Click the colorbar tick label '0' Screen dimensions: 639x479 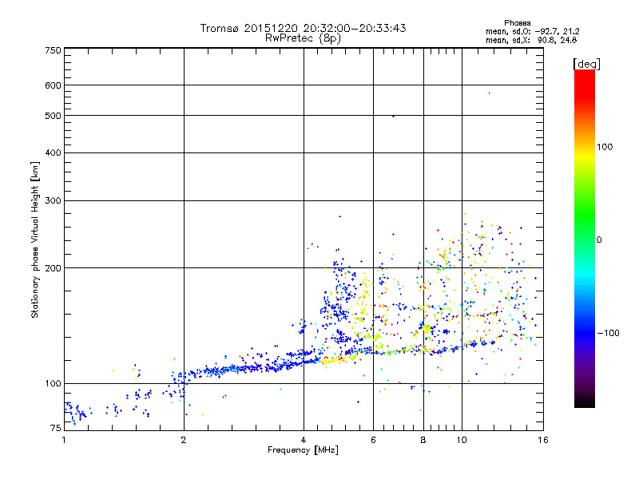[x=599, y=240]
